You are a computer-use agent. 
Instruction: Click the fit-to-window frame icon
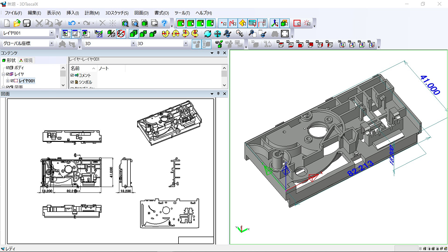285,33
